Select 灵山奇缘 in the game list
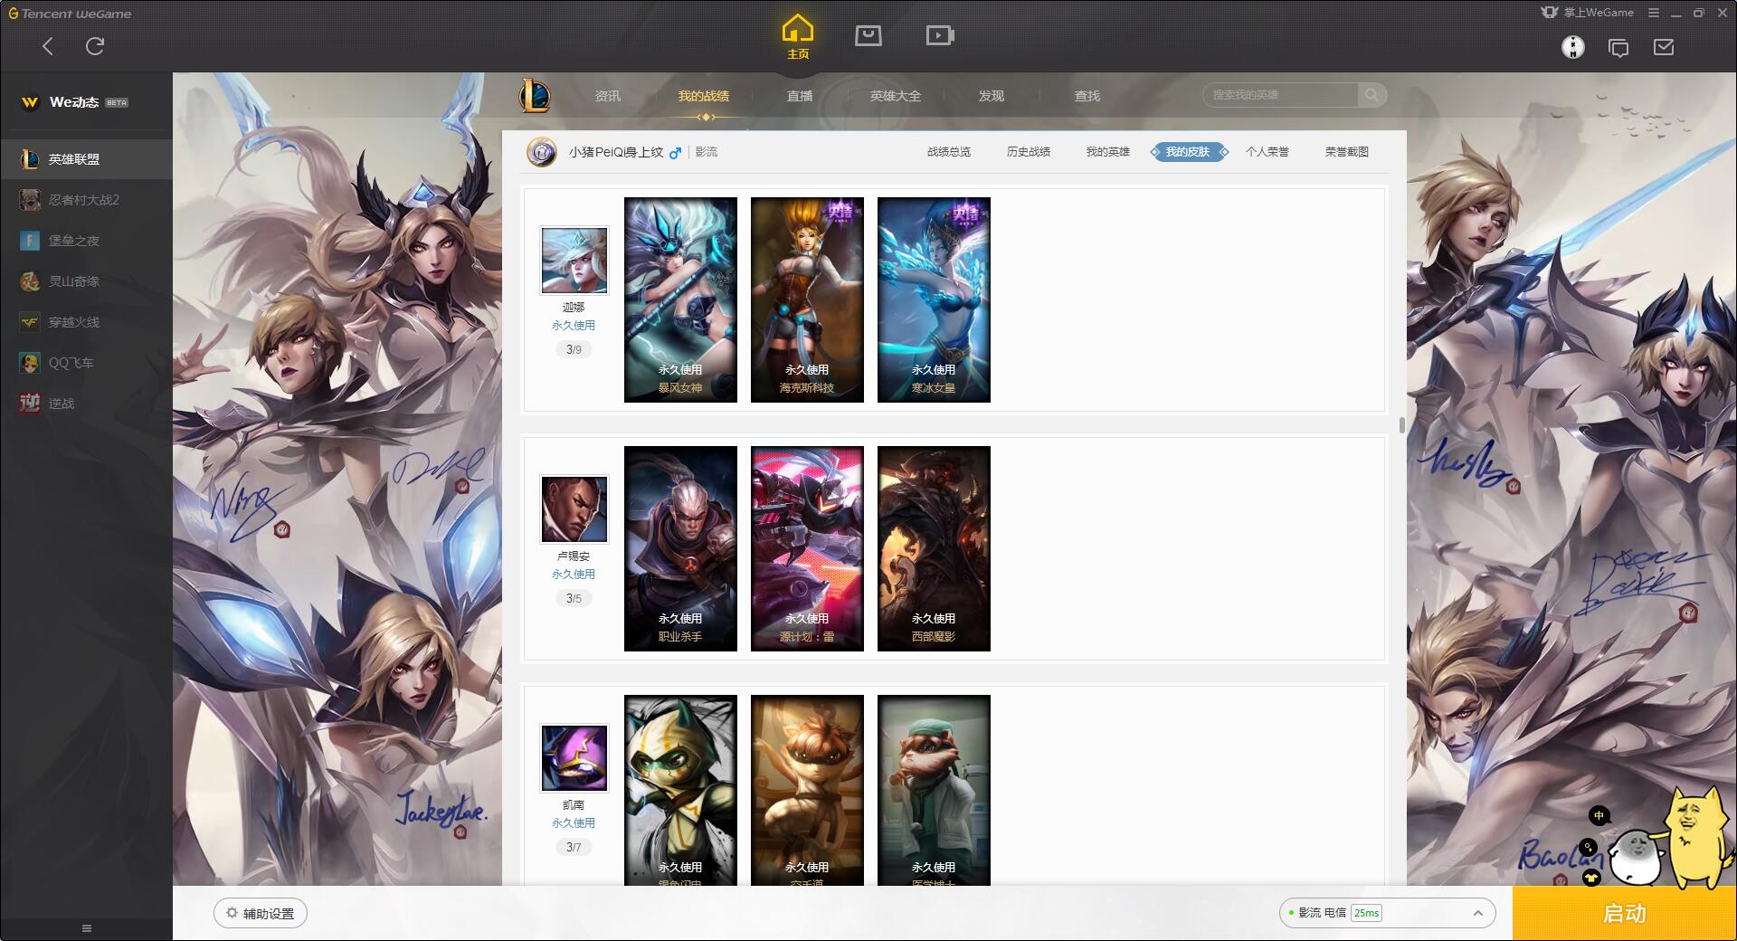Image resolution: width=1737 pixels, height=941 pixels. point(86,281)
